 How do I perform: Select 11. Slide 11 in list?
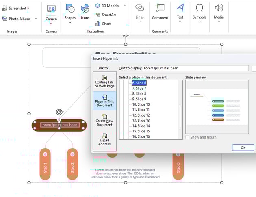click(141, 110)
